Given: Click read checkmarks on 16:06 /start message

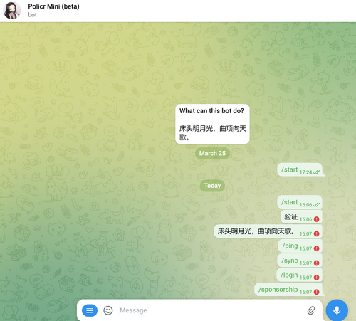Looking at the screenshot, I should [316, 205].
